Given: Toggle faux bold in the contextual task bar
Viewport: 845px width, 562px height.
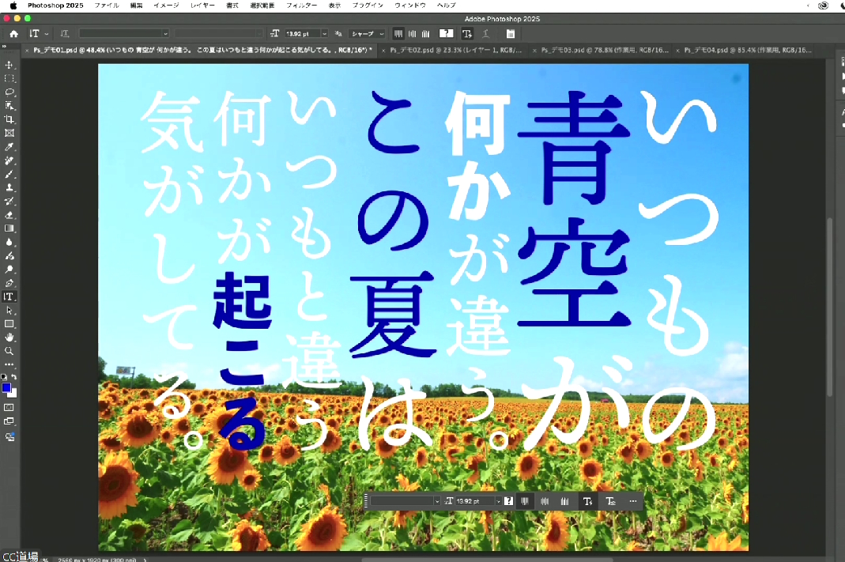Looking at the screenshot, I should 588,501.
